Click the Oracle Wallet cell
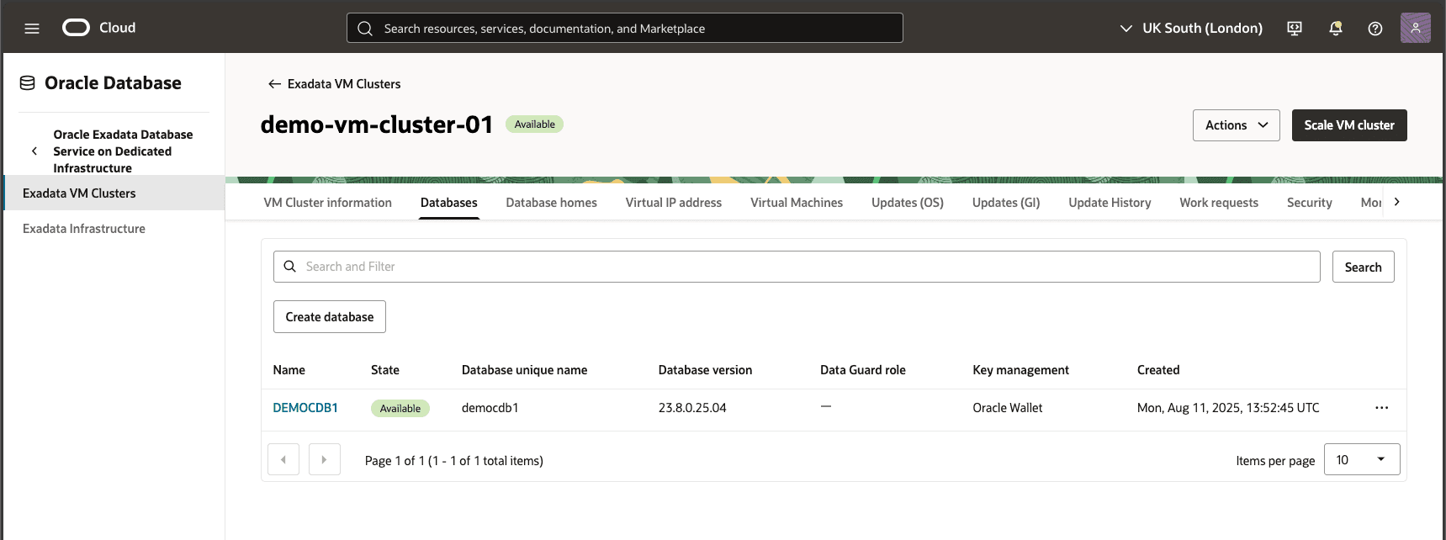1446x540 pixels. point(1008,408)
